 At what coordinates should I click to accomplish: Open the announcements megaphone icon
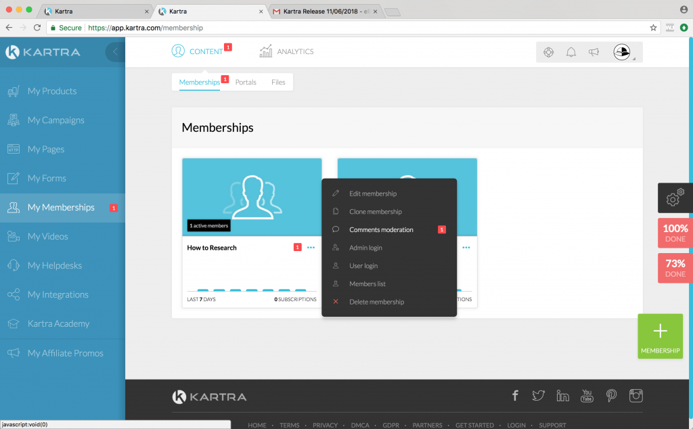(594, 52)
